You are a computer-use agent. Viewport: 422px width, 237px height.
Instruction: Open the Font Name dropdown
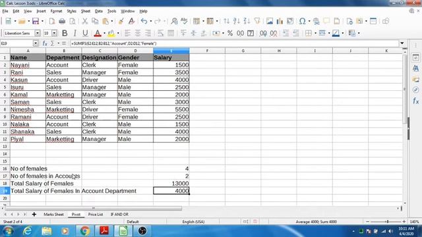point(38,33)
